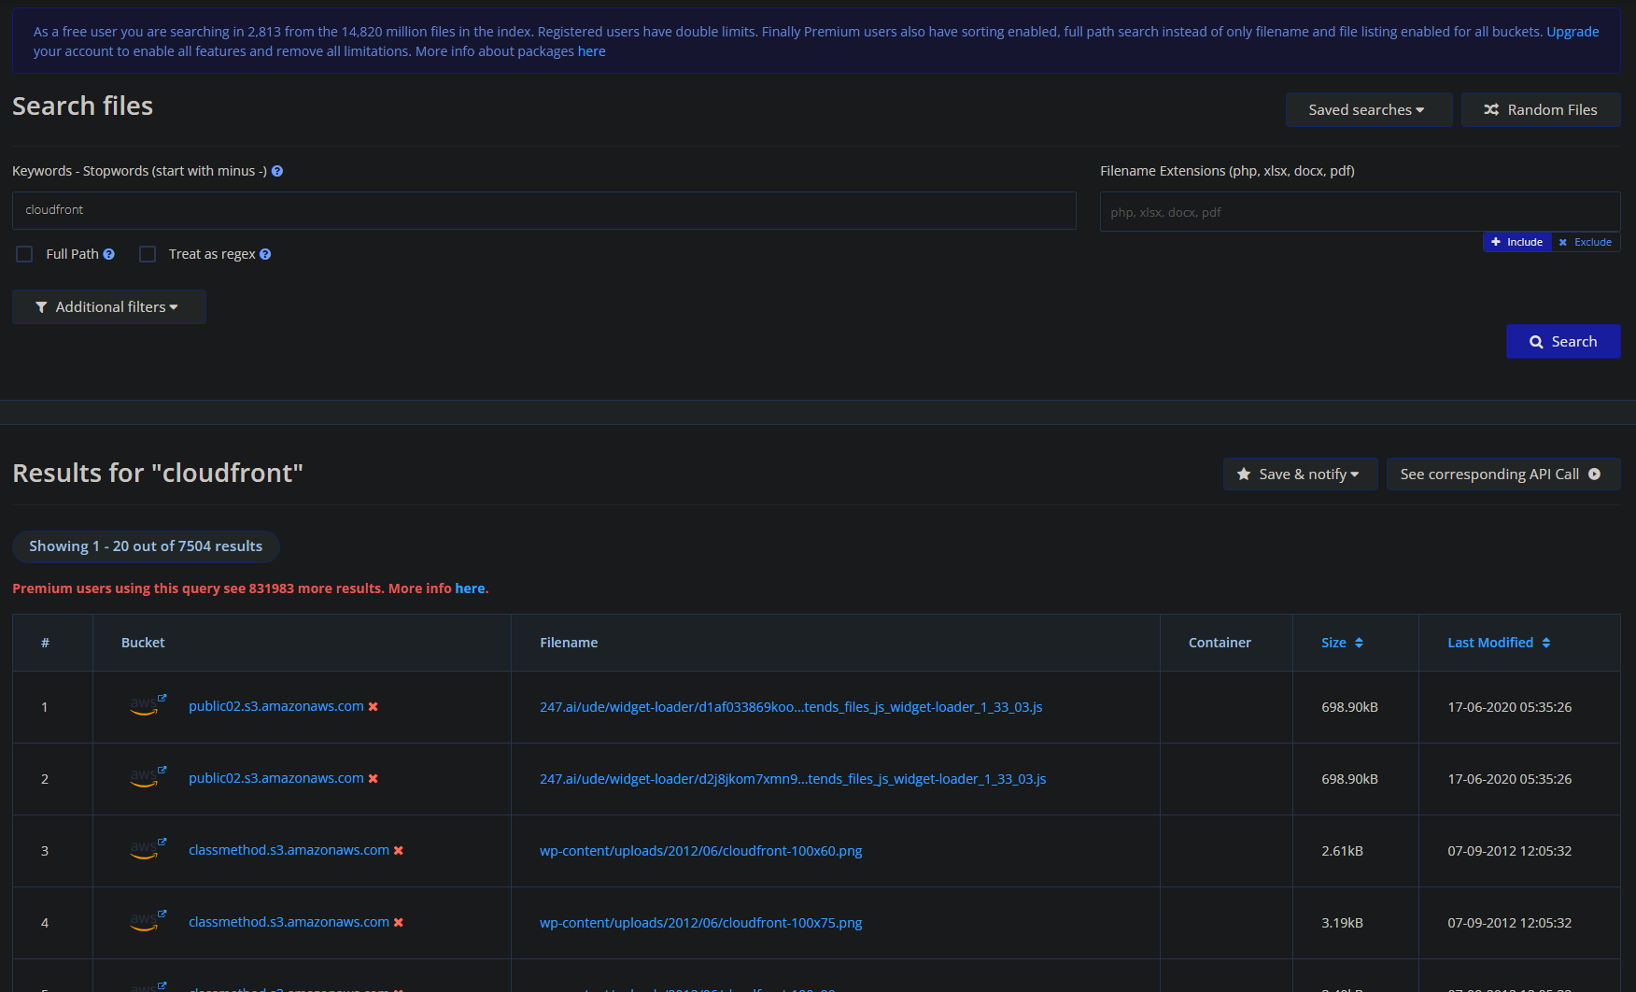This screenshot has height=992, width=1636.
Task: Expand Additional filters dropdown
Action: [108, 307]
